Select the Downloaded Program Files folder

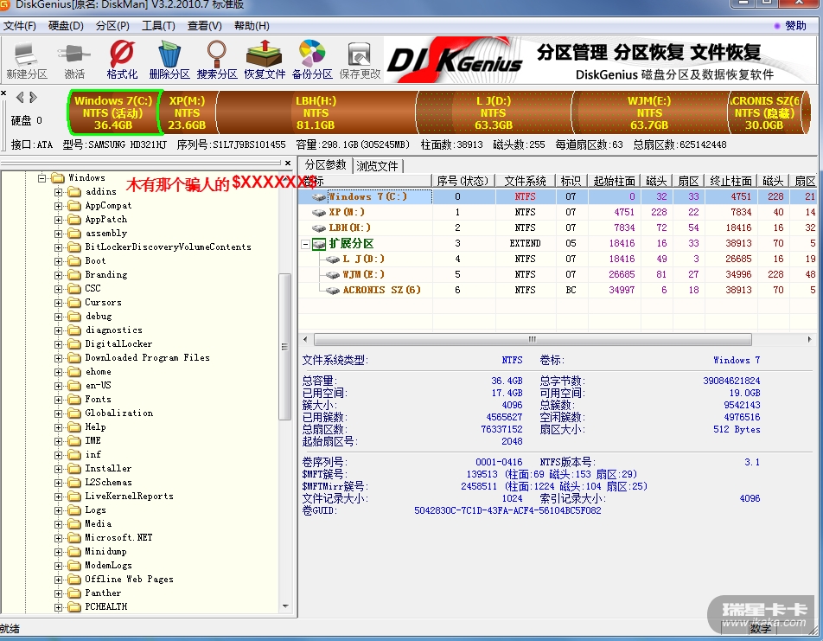pos(148,358)
